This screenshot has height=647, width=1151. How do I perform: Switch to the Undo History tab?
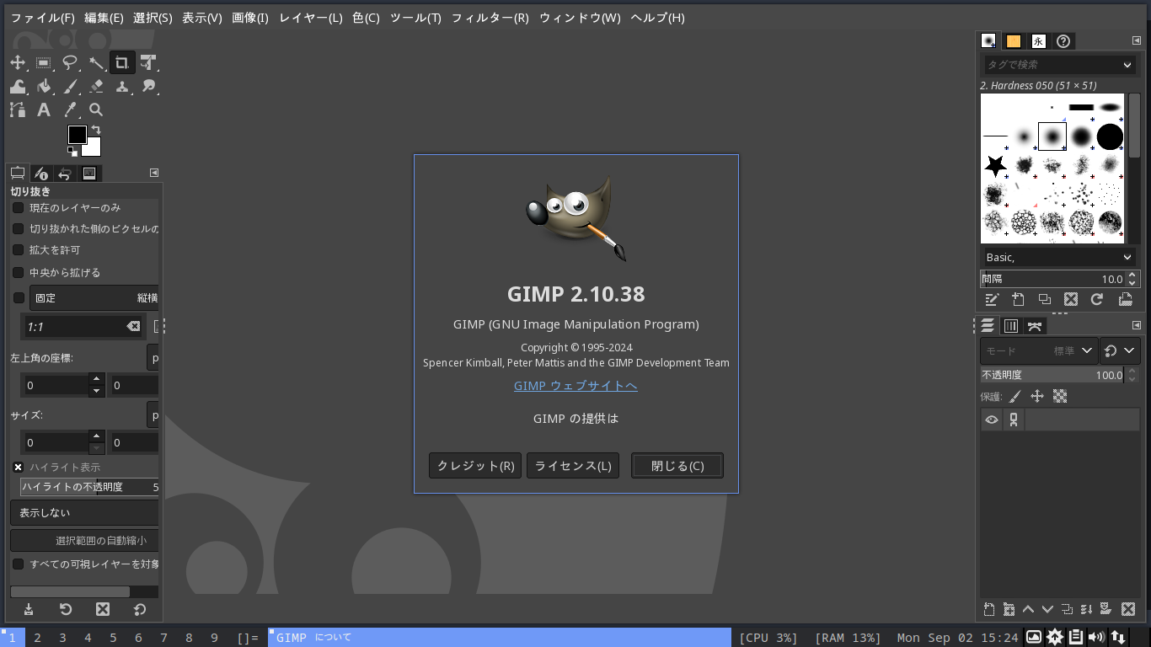[x=65, y=174]
